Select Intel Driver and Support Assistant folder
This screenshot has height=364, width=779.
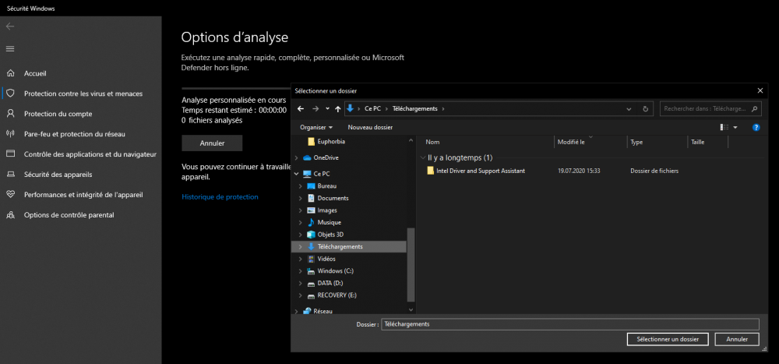480,170
